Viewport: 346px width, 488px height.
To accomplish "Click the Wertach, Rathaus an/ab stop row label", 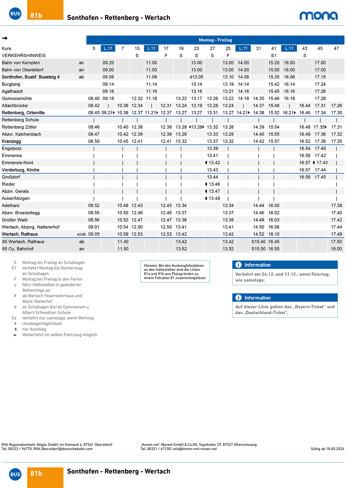I will click(20, 234).
